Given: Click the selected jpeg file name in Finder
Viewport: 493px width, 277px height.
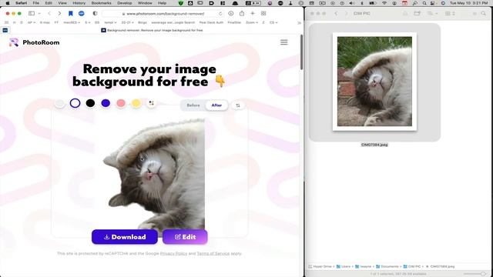Looking at the screenshot, I should (x=374, y=145).
